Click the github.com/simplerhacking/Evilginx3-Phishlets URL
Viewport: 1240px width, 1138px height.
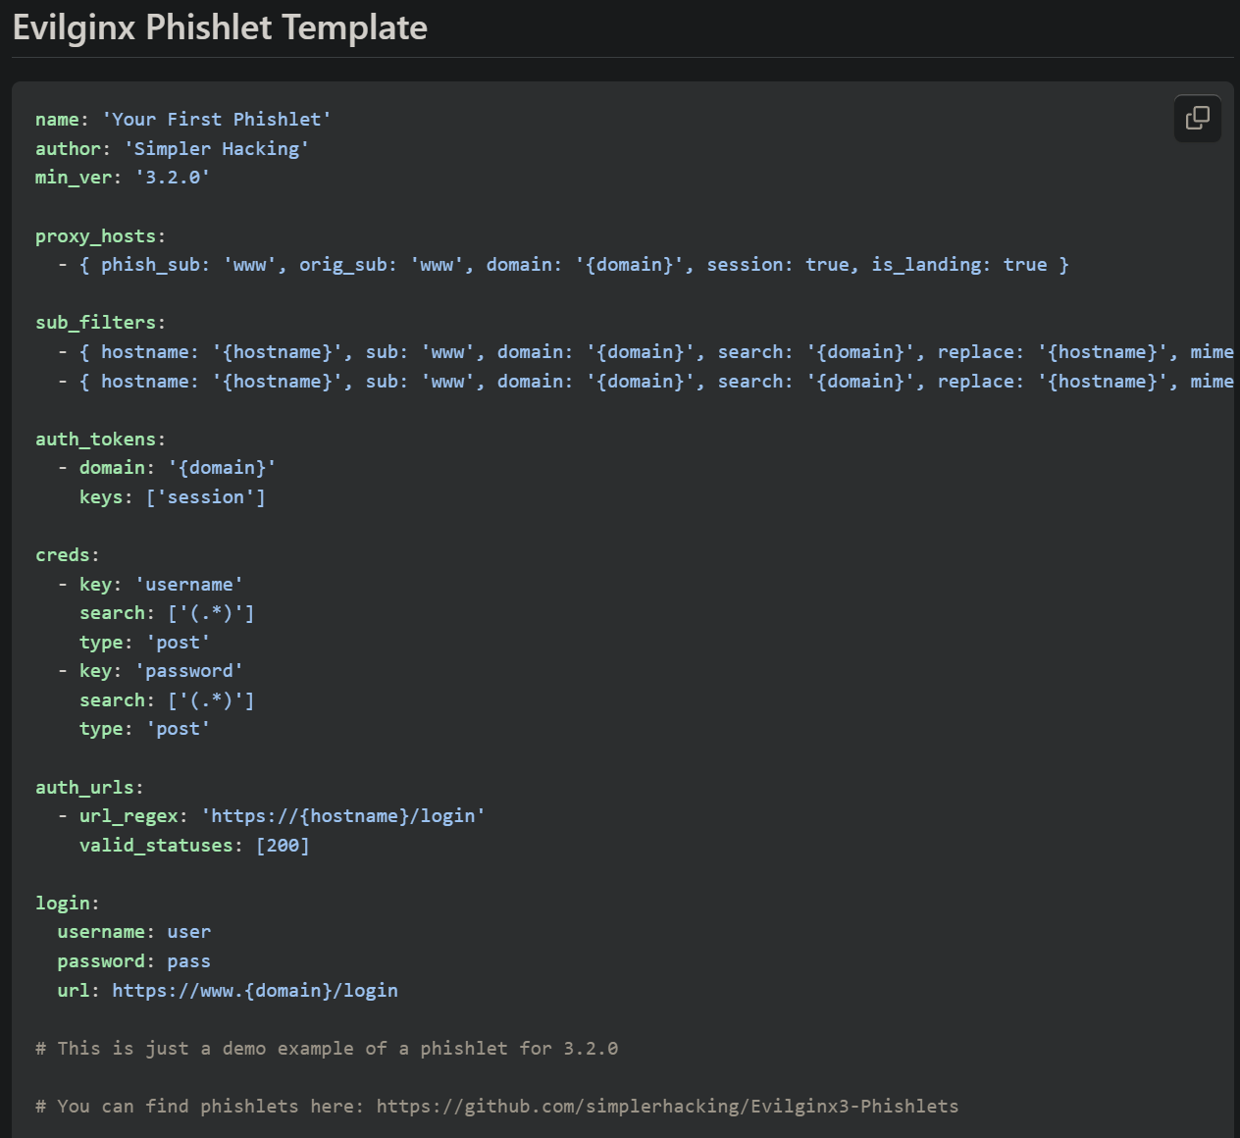coord(667,1107)
